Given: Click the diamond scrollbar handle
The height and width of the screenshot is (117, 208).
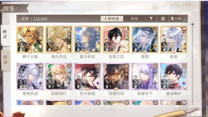Looking at the screenshot, I should point(192,24).
